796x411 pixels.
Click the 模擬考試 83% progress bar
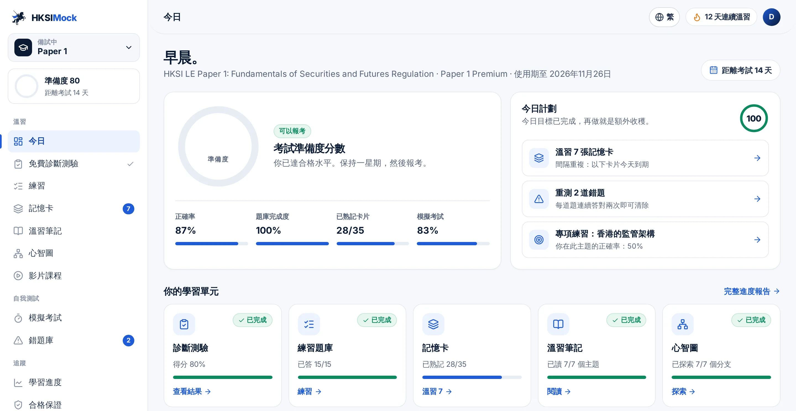pyautogui.click(x=453, y=244)
